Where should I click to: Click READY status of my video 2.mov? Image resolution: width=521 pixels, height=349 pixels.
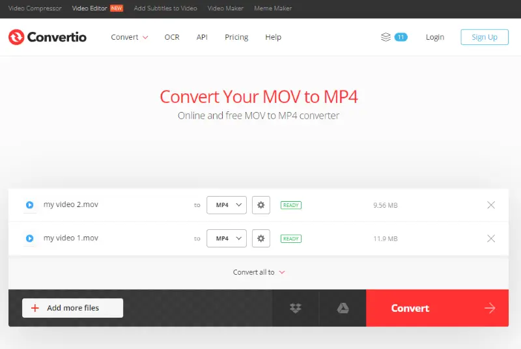[291, 205]
